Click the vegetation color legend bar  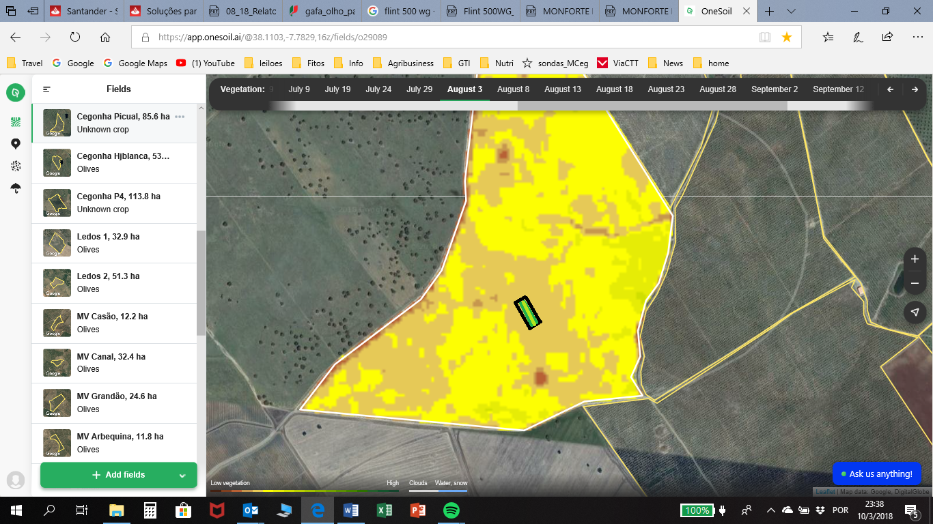coord(304,491)
